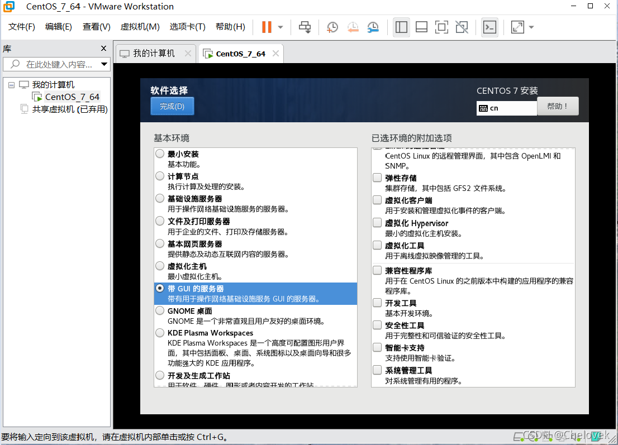The image size is (618, 445).
Task: Open the 选项卡(T) menu
Action: click(188, 27)
